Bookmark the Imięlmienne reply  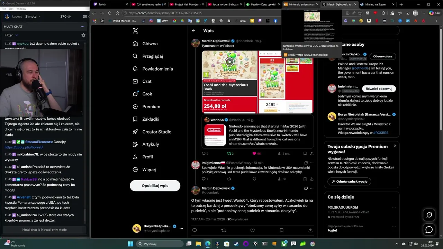tap(305, 179)
